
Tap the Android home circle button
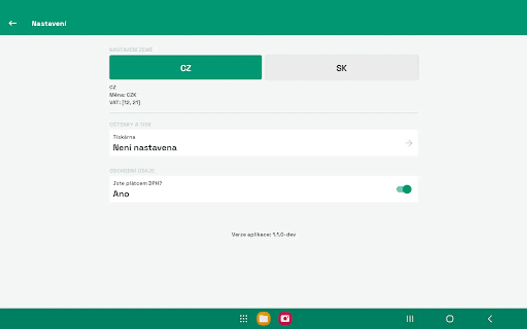pyautogui.click(x=450, y=319)
